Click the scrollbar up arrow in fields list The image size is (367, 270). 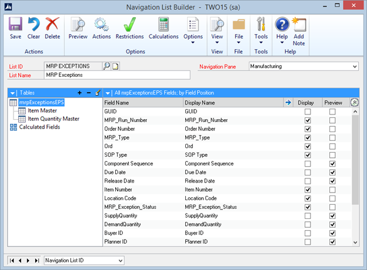tap(355, 112)
